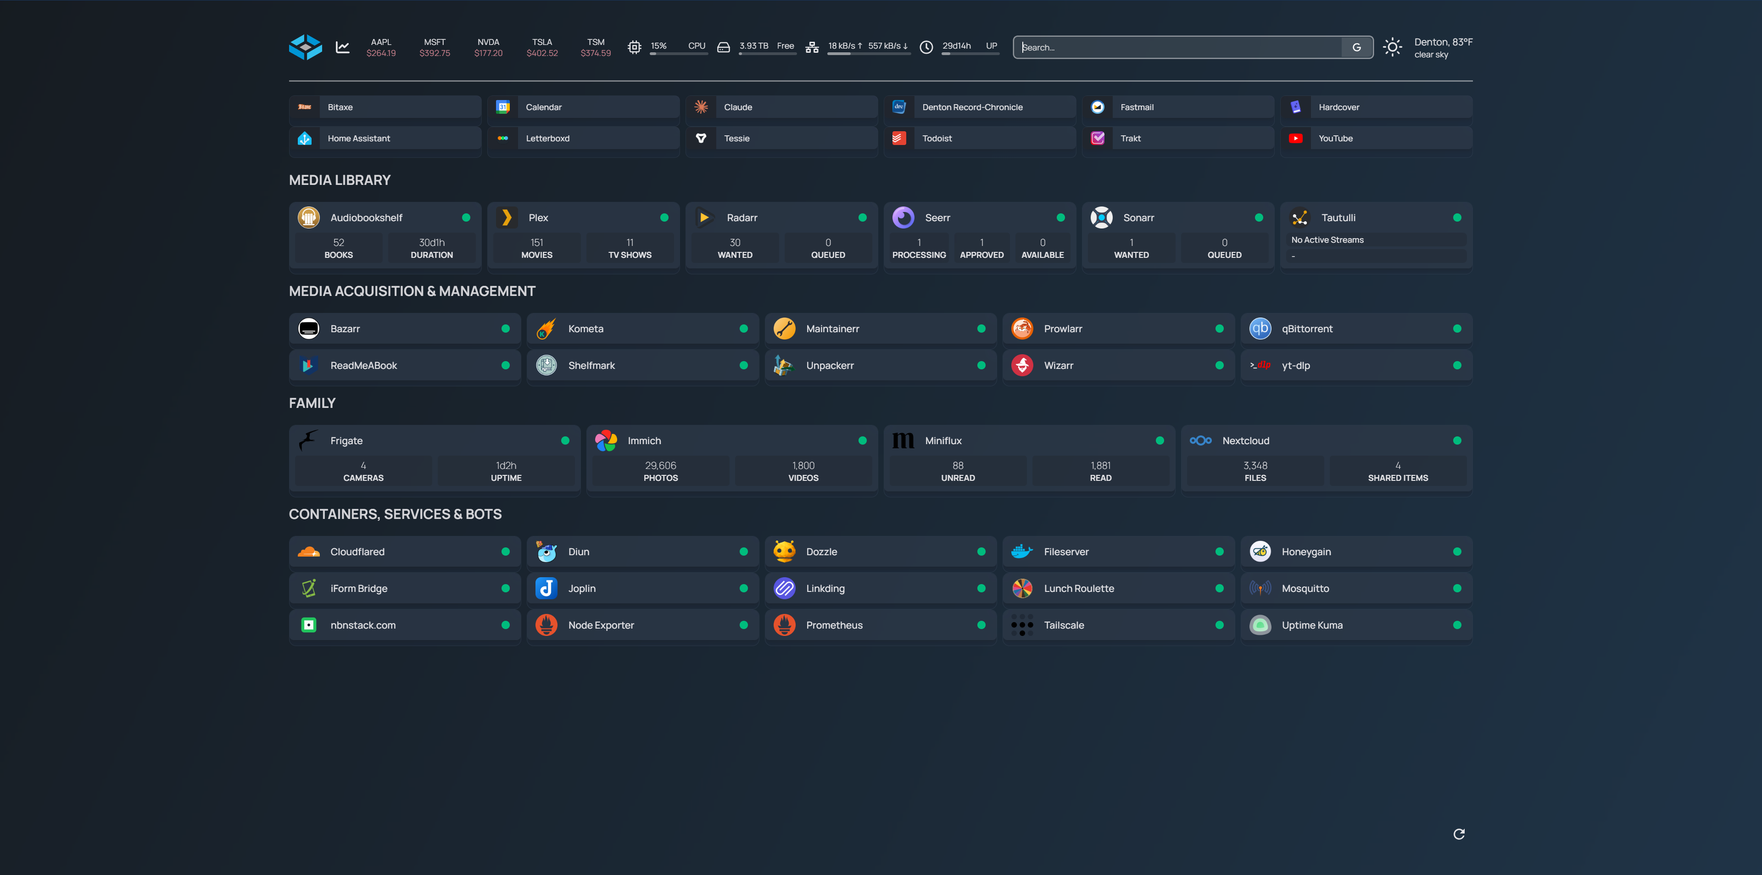Viewport: 1762px width, 875px height.
Task: Click the Frigate status indicator dot
Action: 565,440
